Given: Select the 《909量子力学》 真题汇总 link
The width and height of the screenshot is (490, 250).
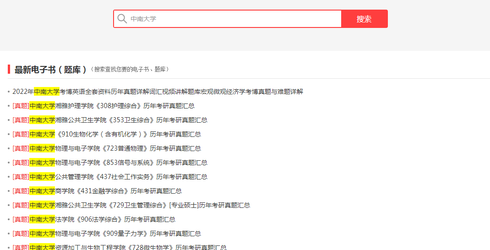Looking at the screenshot, I should point(128,234).
